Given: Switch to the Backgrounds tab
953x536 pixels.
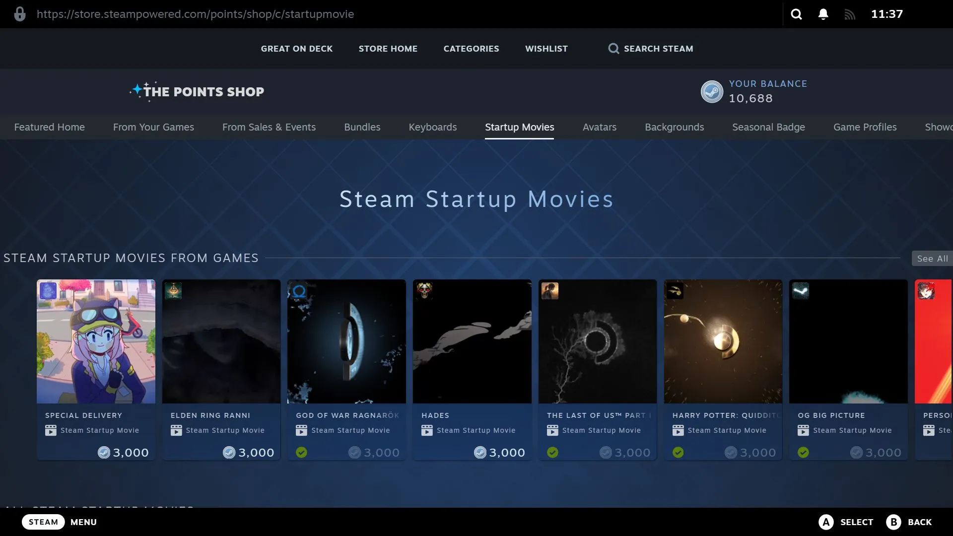Looking at the screenshot, I should click(675, 127).
